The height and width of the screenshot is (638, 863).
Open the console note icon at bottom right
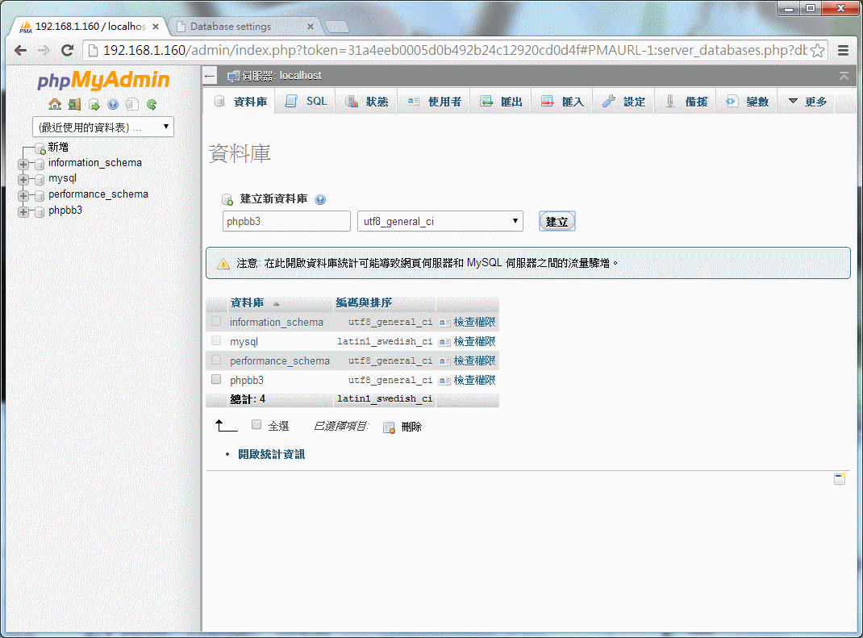tap(840, 479)
